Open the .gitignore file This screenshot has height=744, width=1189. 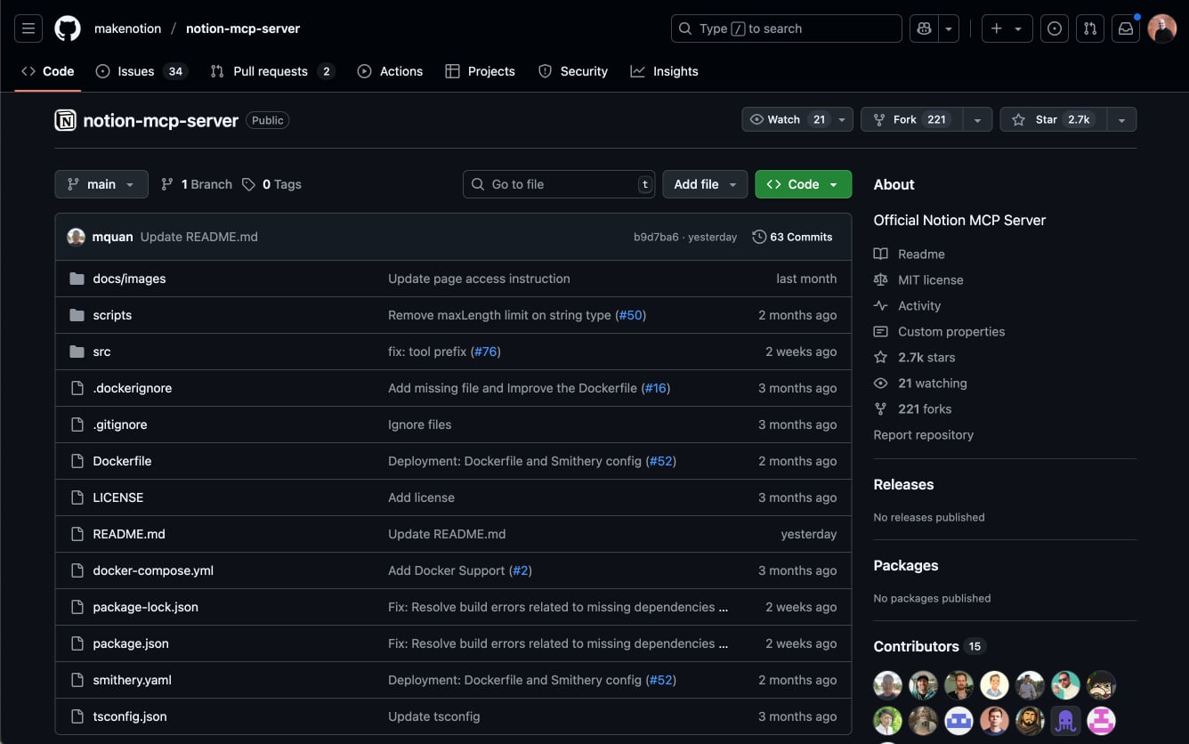coord(120,425)
